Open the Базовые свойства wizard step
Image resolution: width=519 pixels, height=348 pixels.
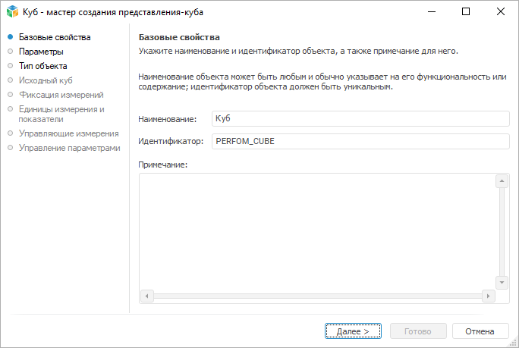(55, 37)
